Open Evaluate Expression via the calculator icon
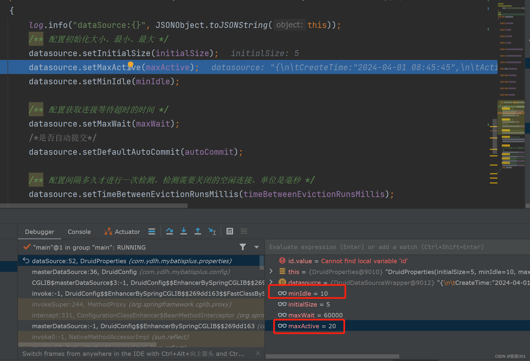 coord(230,231)
